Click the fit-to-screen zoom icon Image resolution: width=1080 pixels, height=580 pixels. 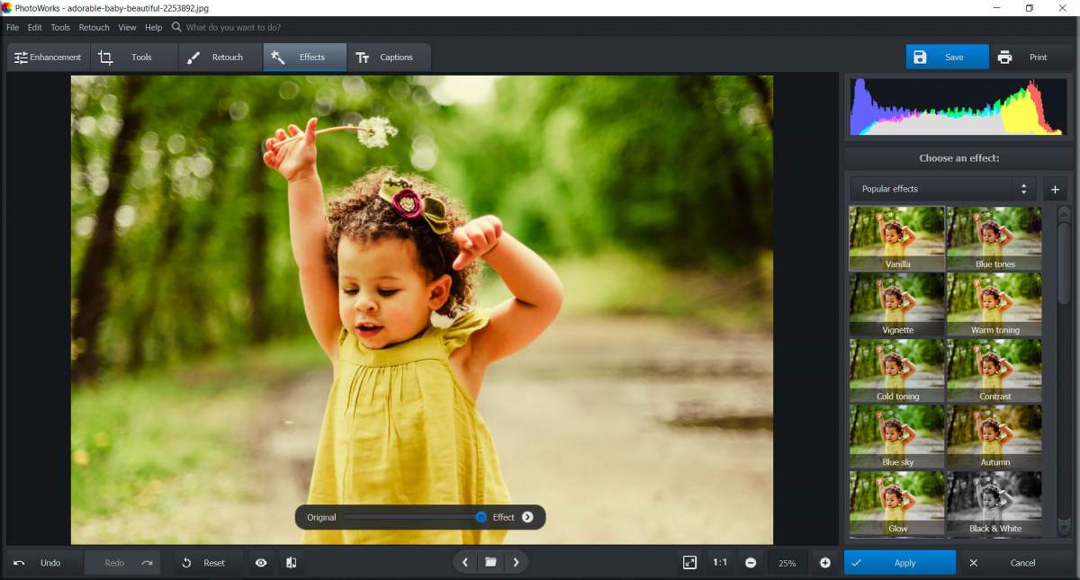click(x=689, y=562)
